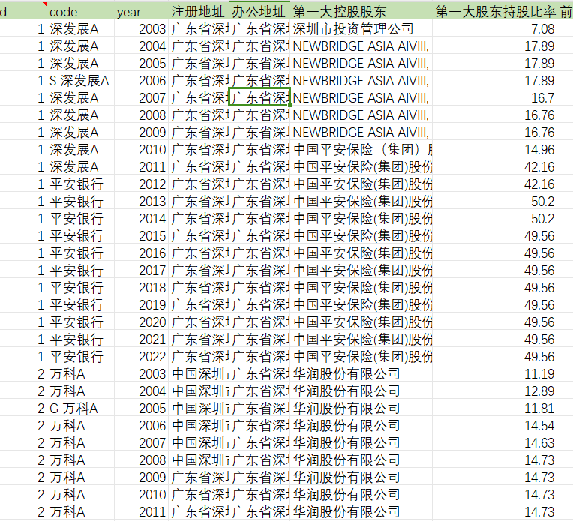Select the 中国平安保险（集团） cell in 2010 row
Image resolution: width=573 pixels, height=521 pixels.
click(361, 150)
